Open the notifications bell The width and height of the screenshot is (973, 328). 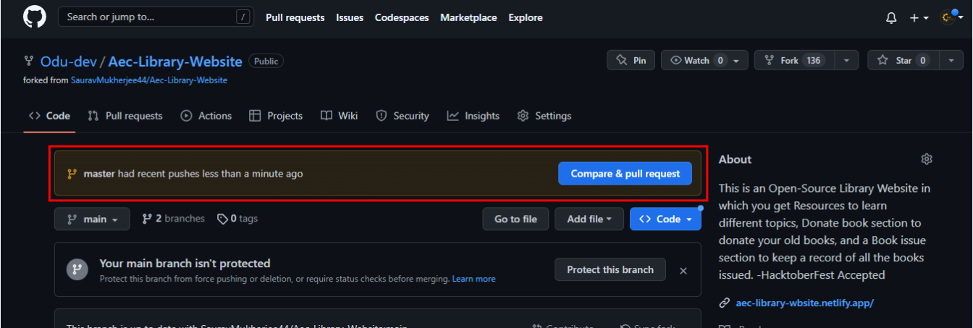891,17
